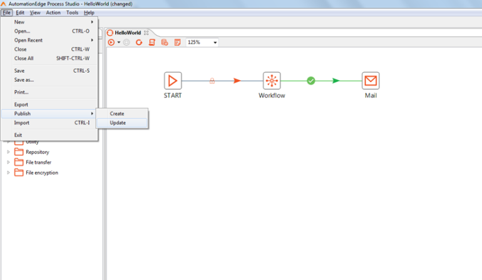
Task: Select Update in the Publish submenu
Action: pyautogui.click(x=122, y=123)
